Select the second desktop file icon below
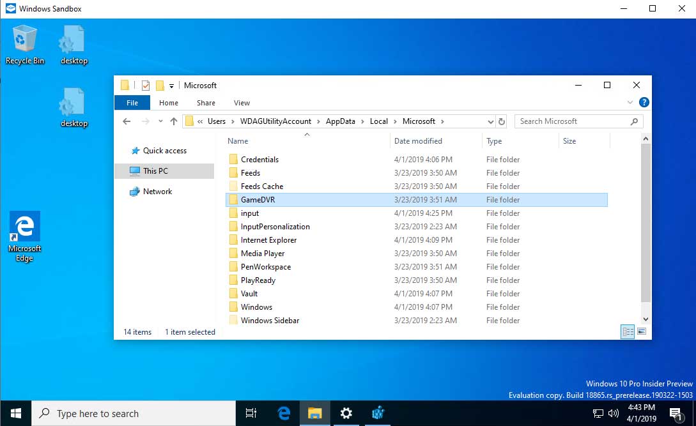This screenshot has height=426, width=696. [x=73, y=108]
